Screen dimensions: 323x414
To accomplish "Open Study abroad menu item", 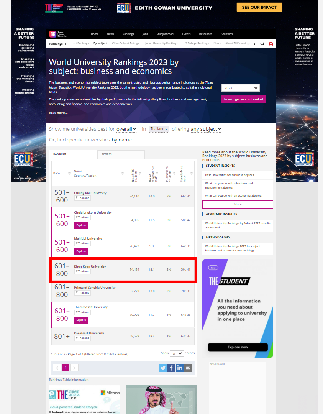I will [165, 34].
